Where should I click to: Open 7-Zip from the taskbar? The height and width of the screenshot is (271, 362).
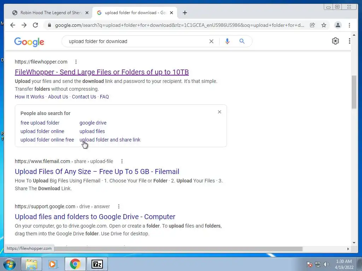tap(97, 264)
